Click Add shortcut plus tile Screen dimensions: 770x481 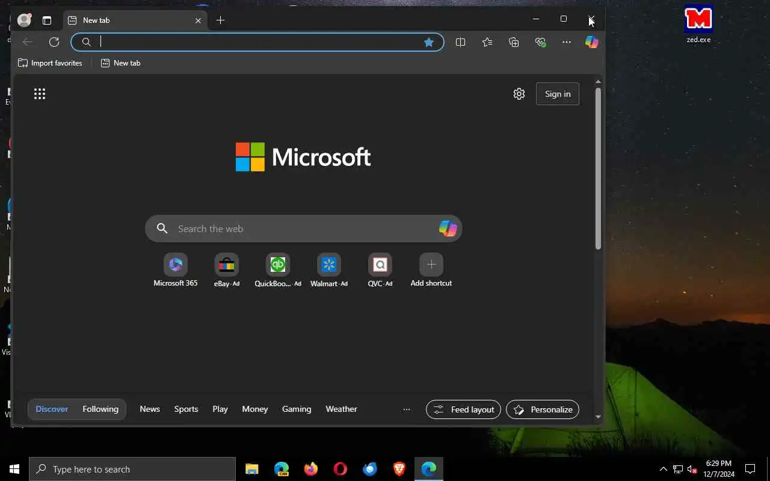pyautogui.click(x=431, y=269)
